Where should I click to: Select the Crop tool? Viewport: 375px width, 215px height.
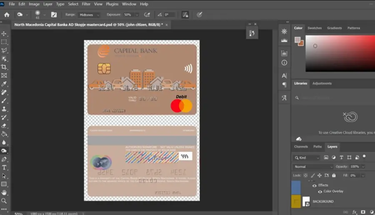pyautogui.click(x=4, y=67)
